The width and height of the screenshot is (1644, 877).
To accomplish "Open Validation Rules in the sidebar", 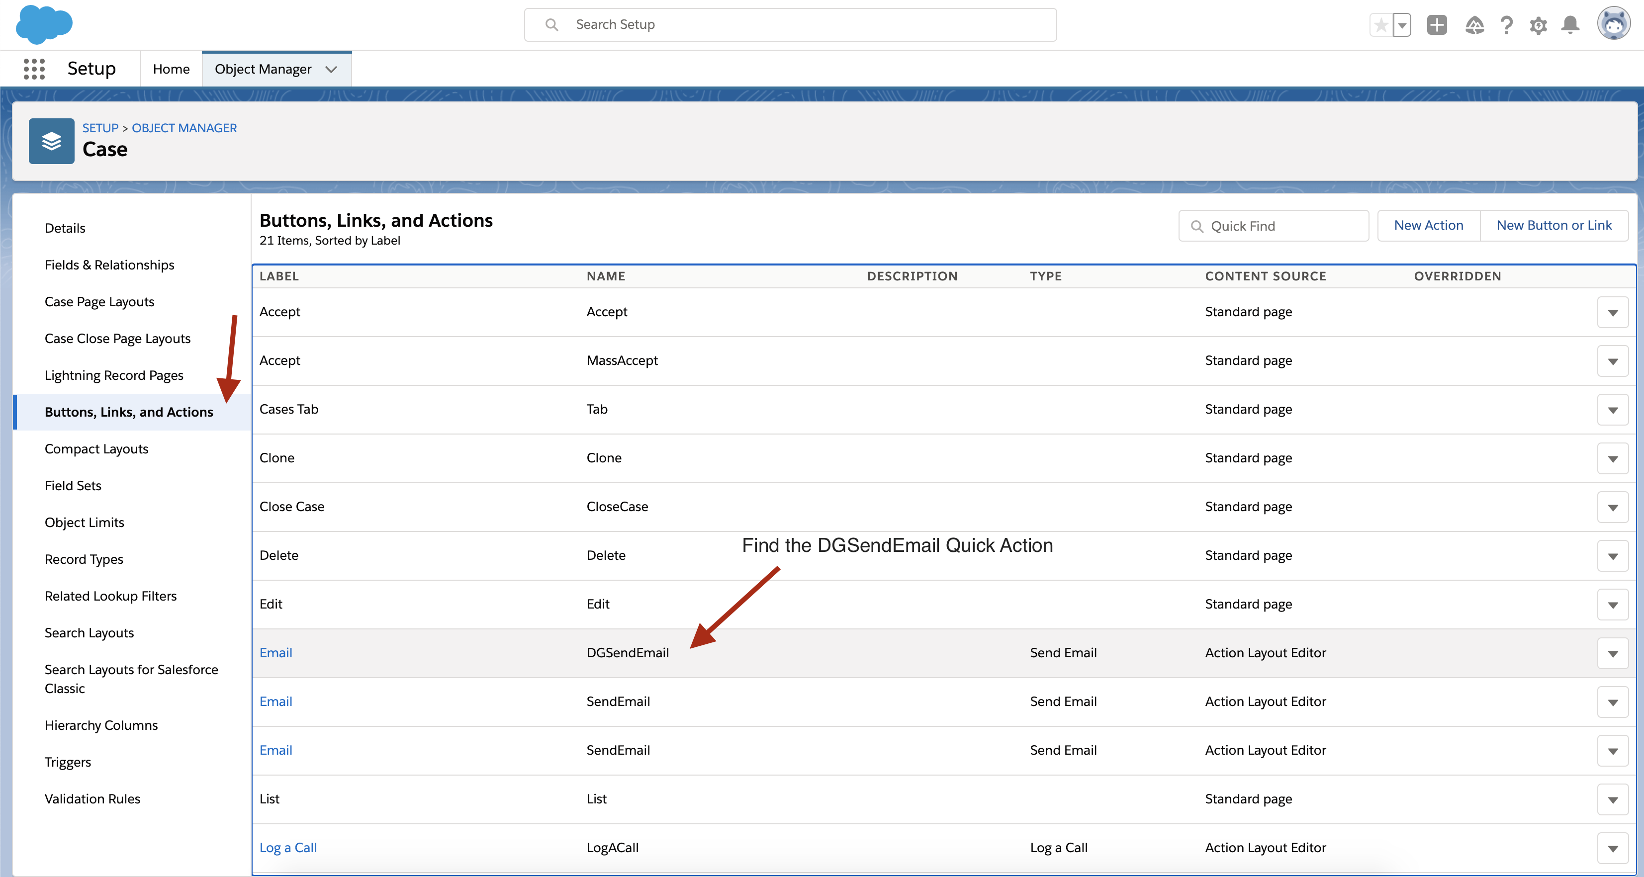I will point(92,799).
